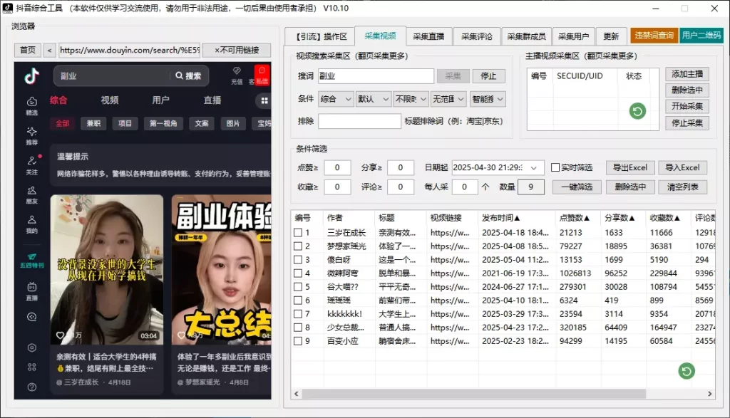This screenshot has width=730, height=418.
Task: Click the 停止 button
Action: [x=488, y=75]
